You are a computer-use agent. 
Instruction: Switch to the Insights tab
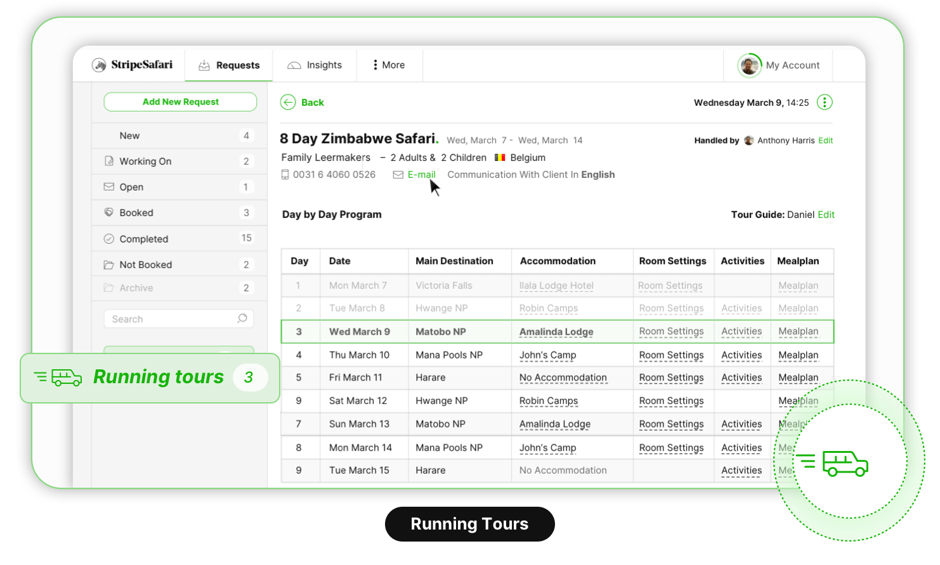pos(315,65)
